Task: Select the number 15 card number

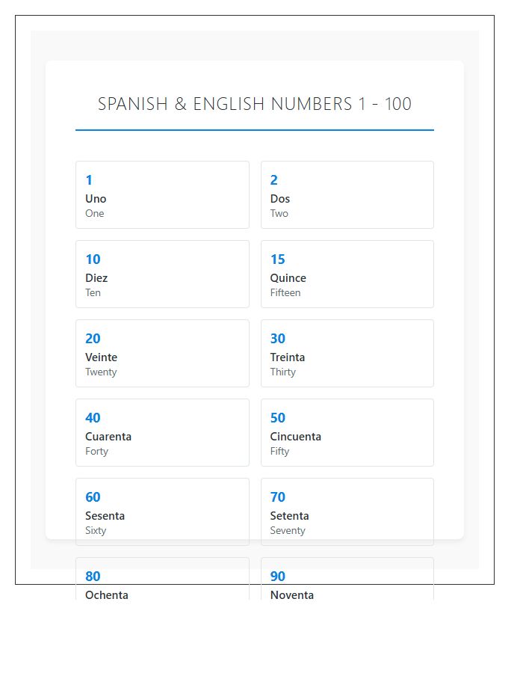Action: [x=278, y=259]
